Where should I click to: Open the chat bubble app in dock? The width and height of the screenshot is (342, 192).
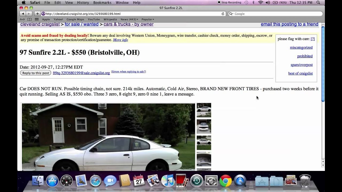point(110,181)
